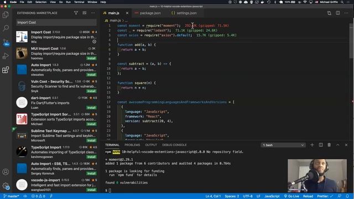
Task: Click the feedback icon in status bar
Action: (x=339, y=196)
